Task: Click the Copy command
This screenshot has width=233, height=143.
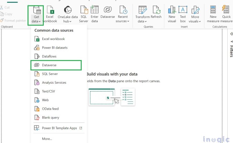Action: [x=6, y=14]
